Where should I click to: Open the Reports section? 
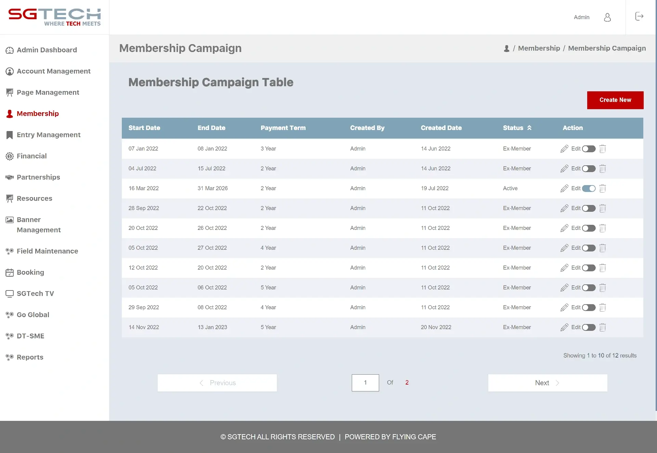[30, 357]
